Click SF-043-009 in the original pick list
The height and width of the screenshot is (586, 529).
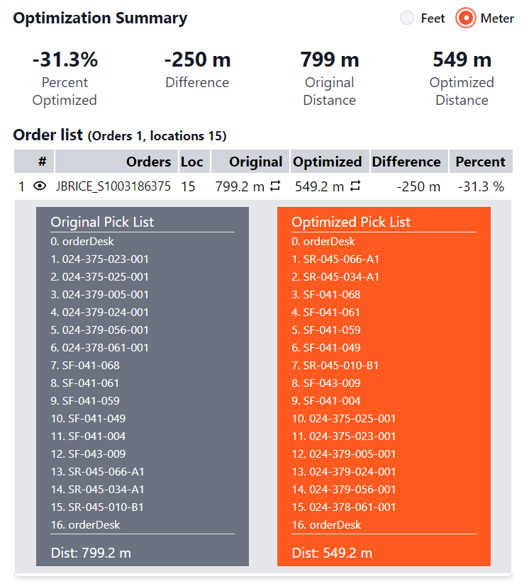(x=96, y=454)
